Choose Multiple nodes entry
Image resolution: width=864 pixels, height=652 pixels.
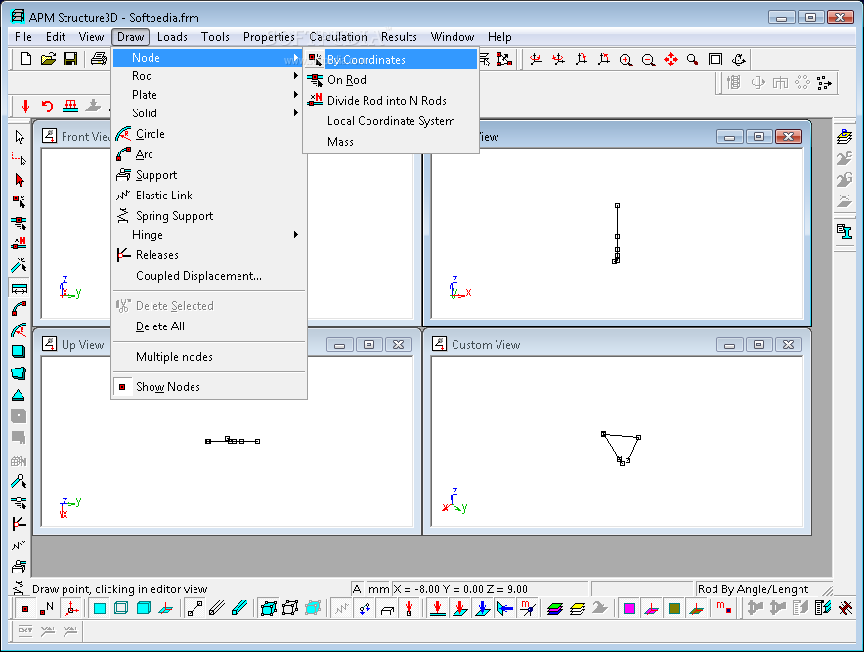(x=209, y=357)
